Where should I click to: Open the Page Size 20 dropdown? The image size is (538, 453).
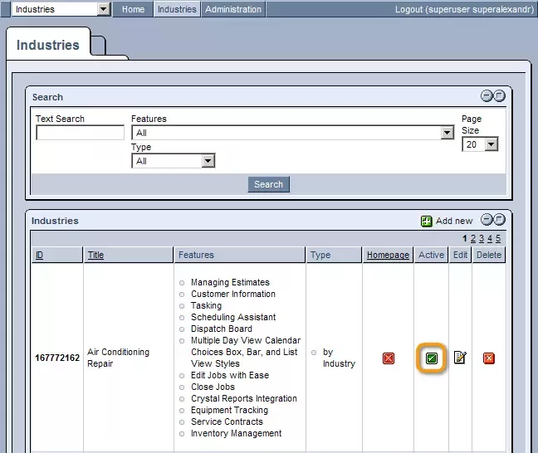tap(480, 144)
